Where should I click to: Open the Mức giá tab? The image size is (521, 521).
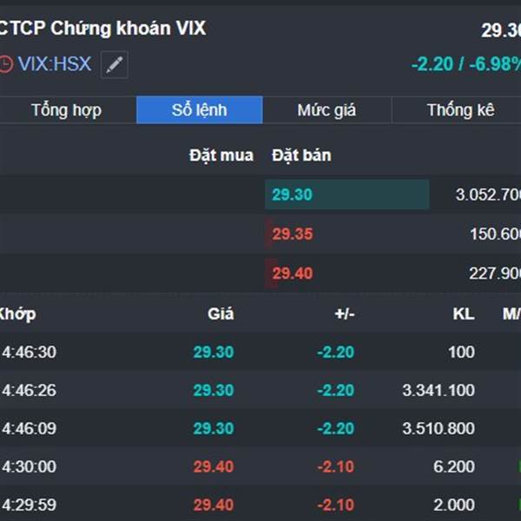326,110
